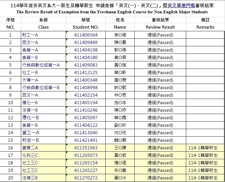
Task: Select class cell 行銷與數位經營一B
Action: click(41, 88)
